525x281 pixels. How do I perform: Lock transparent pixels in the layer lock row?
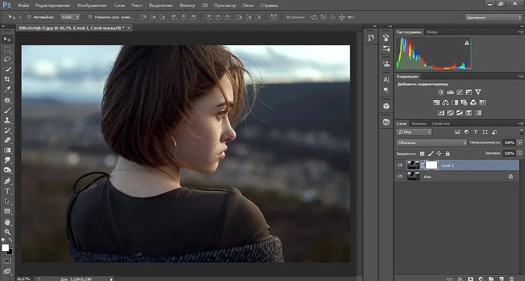pos(422,153)
